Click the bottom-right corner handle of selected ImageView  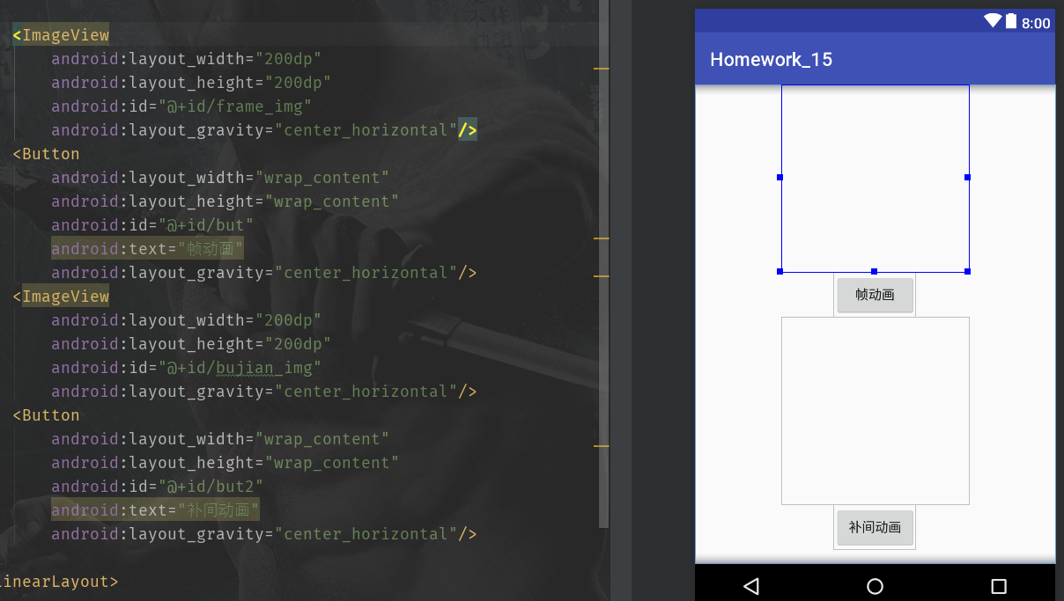pos(968,271)
